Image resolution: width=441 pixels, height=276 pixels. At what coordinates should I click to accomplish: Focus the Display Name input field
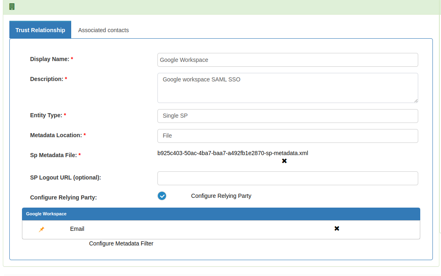pyautogui.click(x=287, y=60)
